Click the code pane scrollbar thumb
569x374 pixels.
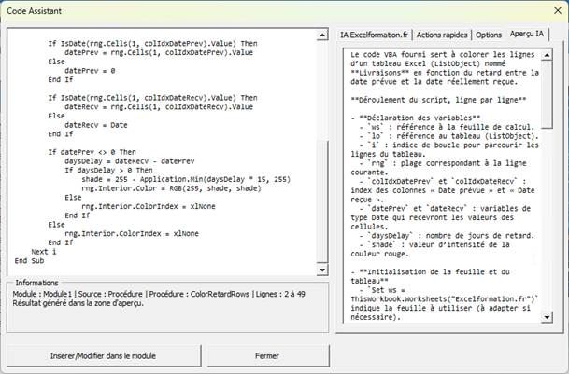point(322,201)
